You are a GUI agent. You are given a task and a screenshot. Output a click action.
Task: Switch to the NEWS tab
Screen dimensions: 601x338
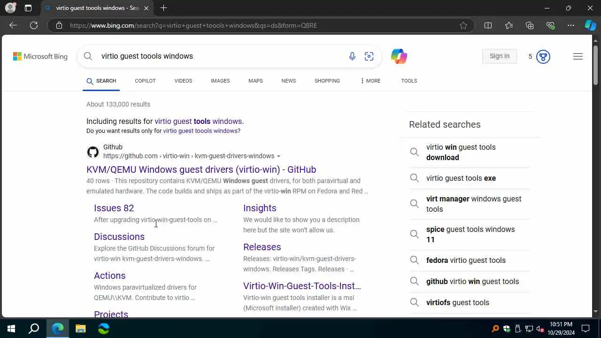289,81
